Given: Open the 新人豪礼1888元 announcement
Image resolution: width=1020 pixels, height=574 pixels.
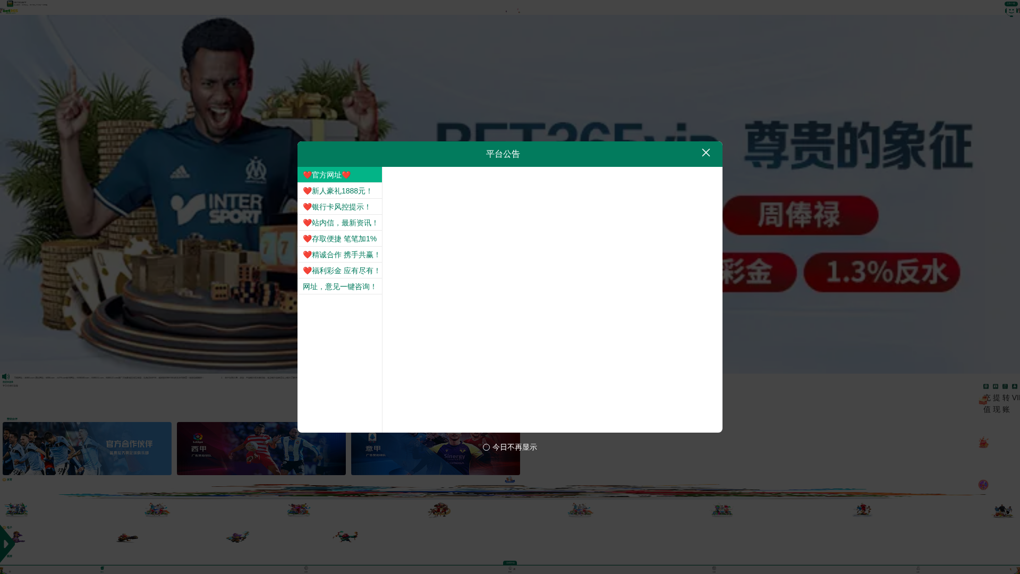Looking at the screenshot, I should (x=339, y=191).
